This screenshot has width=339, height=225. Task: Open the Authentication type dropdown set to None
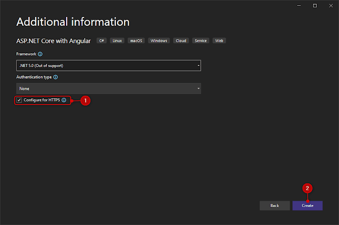pyautogui.click(x=109, y=89)
